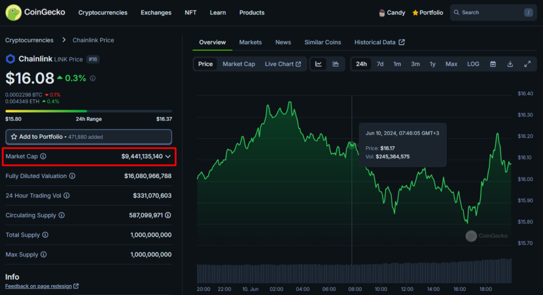Select the candlestick chart view icon
This screenshot has height=295, width=543.
336,64
